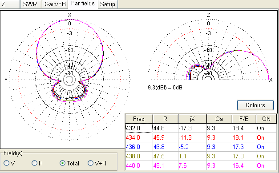
Task: Open the SWR tab
Action: [x=31, y=4]
